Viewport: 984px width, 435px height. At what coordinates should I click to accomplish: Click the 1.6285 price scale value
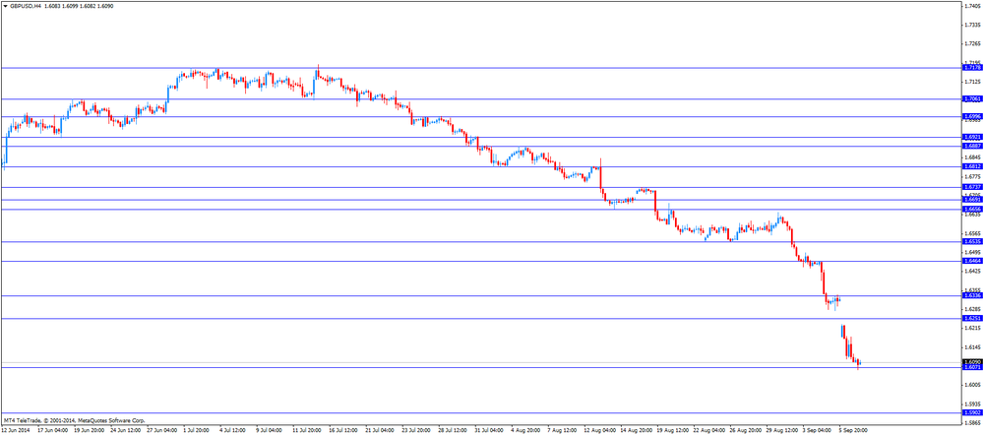coord(973,309)
